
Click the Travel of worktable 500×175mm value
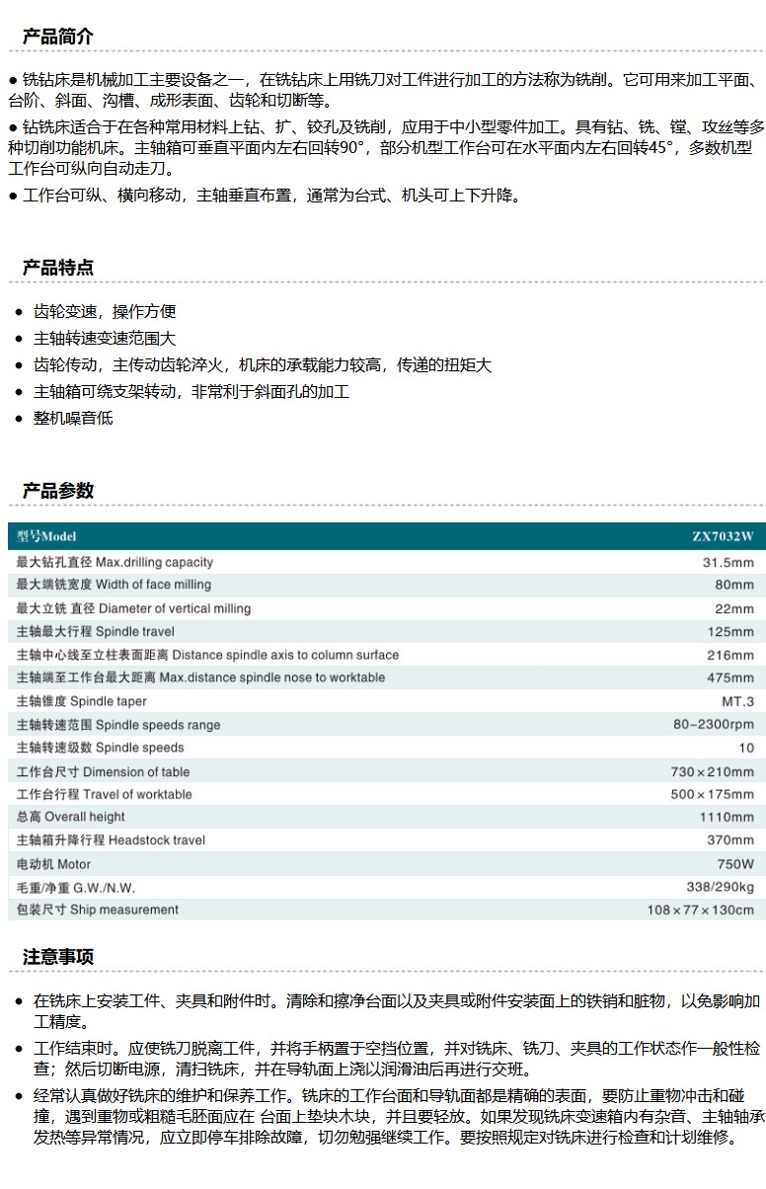(x=712, y=795)
